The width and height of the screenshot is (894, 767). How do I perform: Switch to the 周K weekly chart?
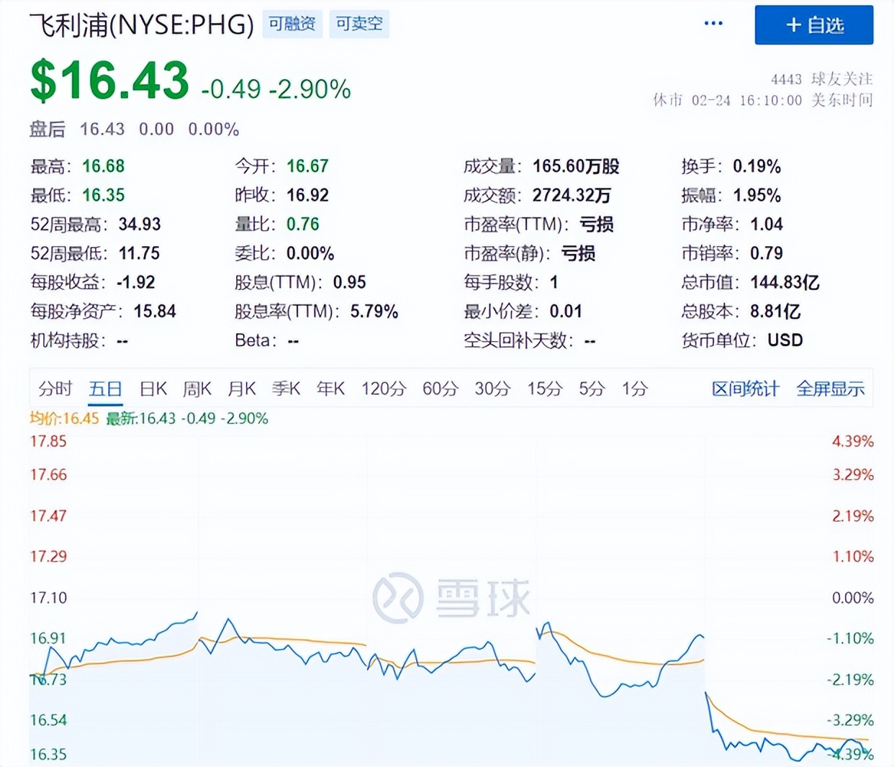197,389
